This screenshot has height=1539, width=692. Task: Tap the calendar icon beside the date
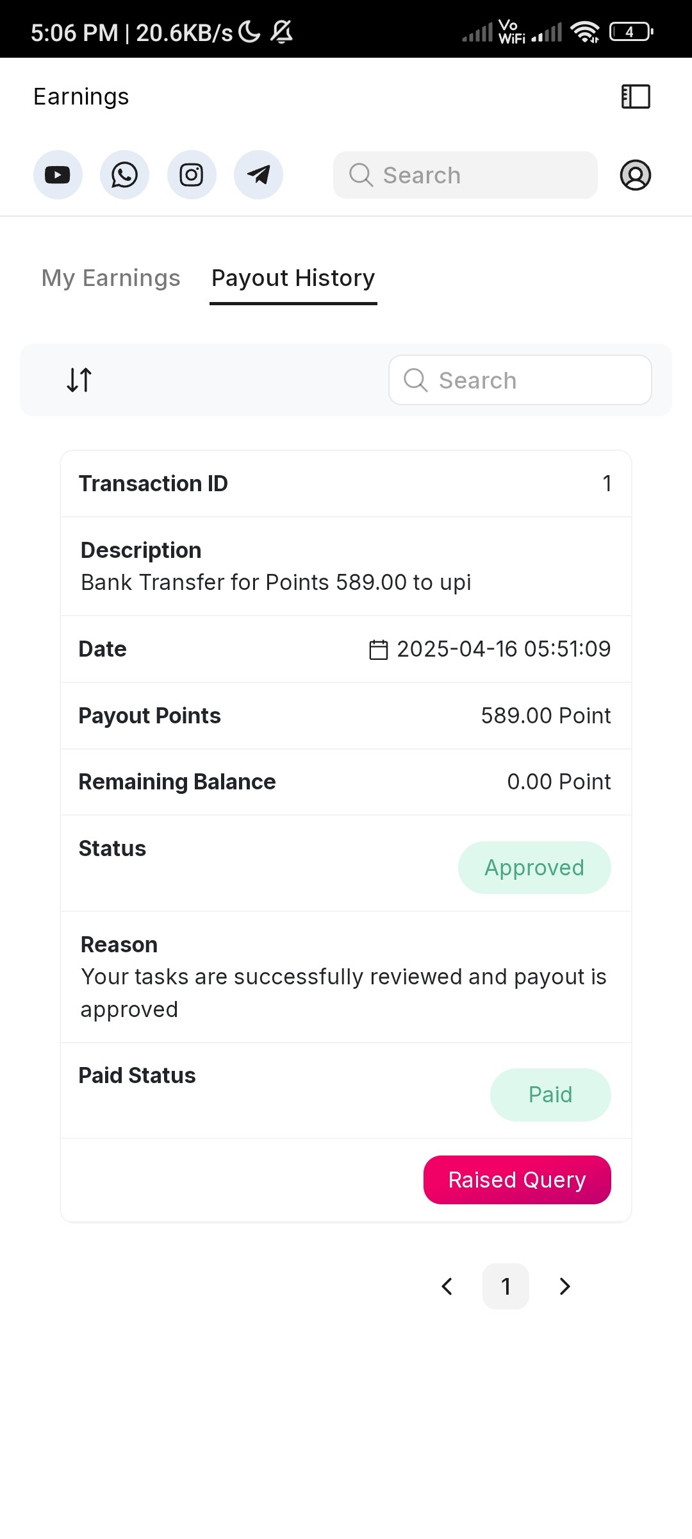coord(379,650)
